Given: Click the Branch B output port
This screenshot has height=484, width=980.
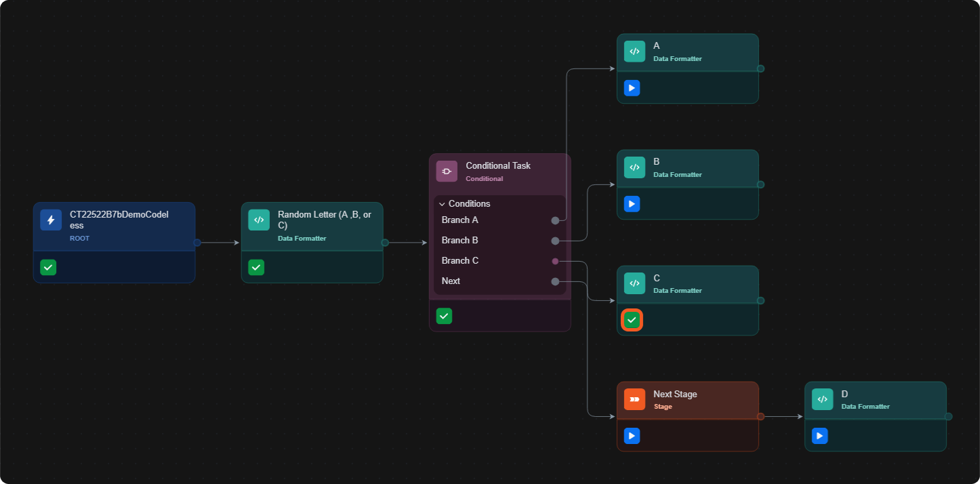Looking at the screenshot, I should point(555,241).
